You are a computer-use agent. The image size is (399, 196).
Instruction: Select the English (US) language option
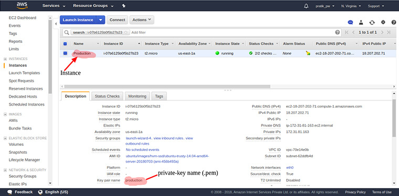tap(57, 192)
